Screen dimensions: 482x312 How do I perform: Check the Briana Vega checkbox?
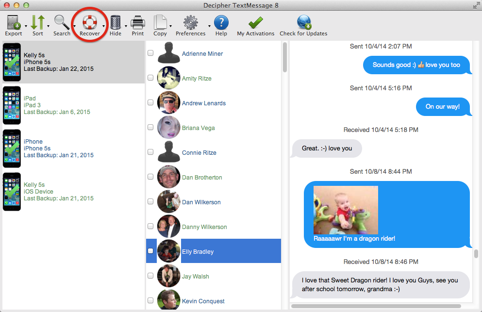[150, 127]
